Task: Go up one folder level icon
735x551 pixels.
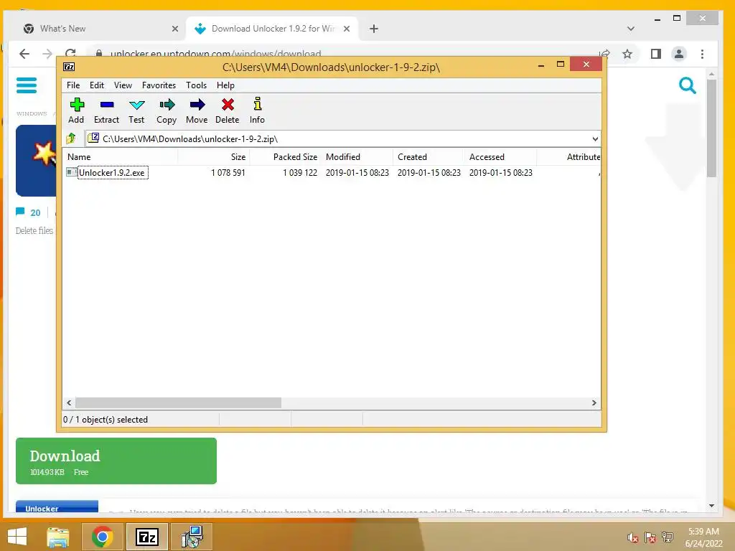Action: pyautogui.click(x=71, y=138)
